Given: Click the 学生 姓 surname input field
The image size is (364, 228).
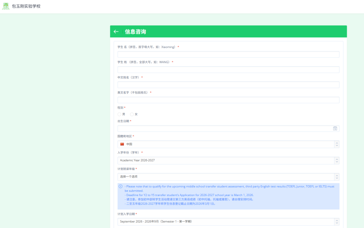Looking at the screenshot, I should coord(228,70).
